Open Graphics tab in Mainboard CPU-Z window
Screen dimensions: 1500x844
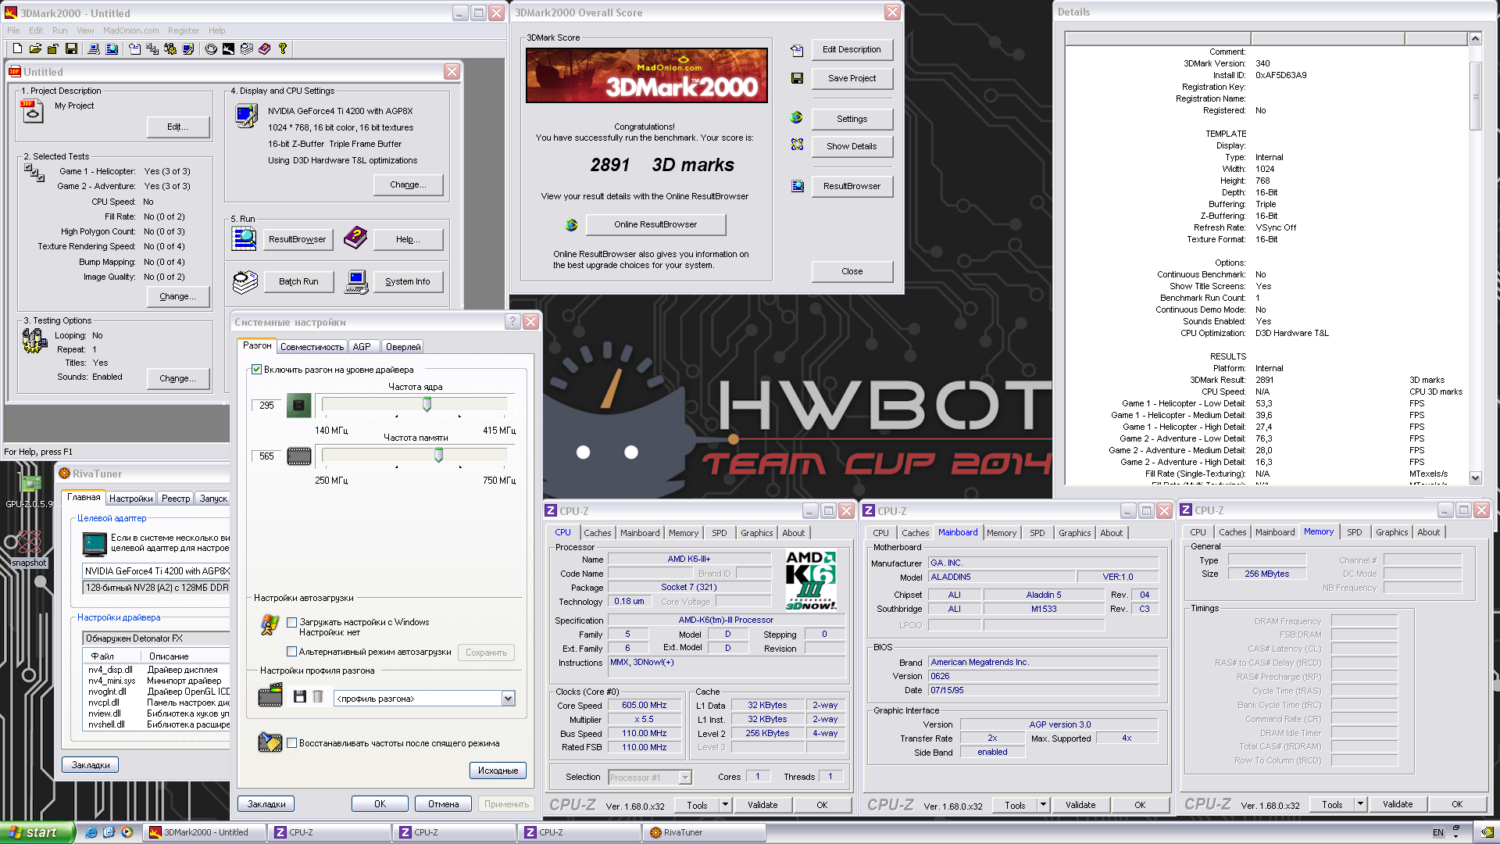(x=1074, y=533)
